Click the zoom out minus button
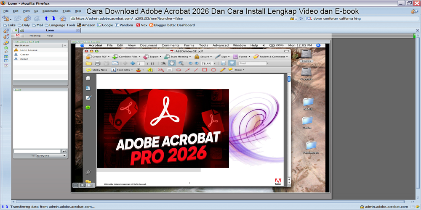The width and height of the screenshot is (421, 210). pos(191,63)
